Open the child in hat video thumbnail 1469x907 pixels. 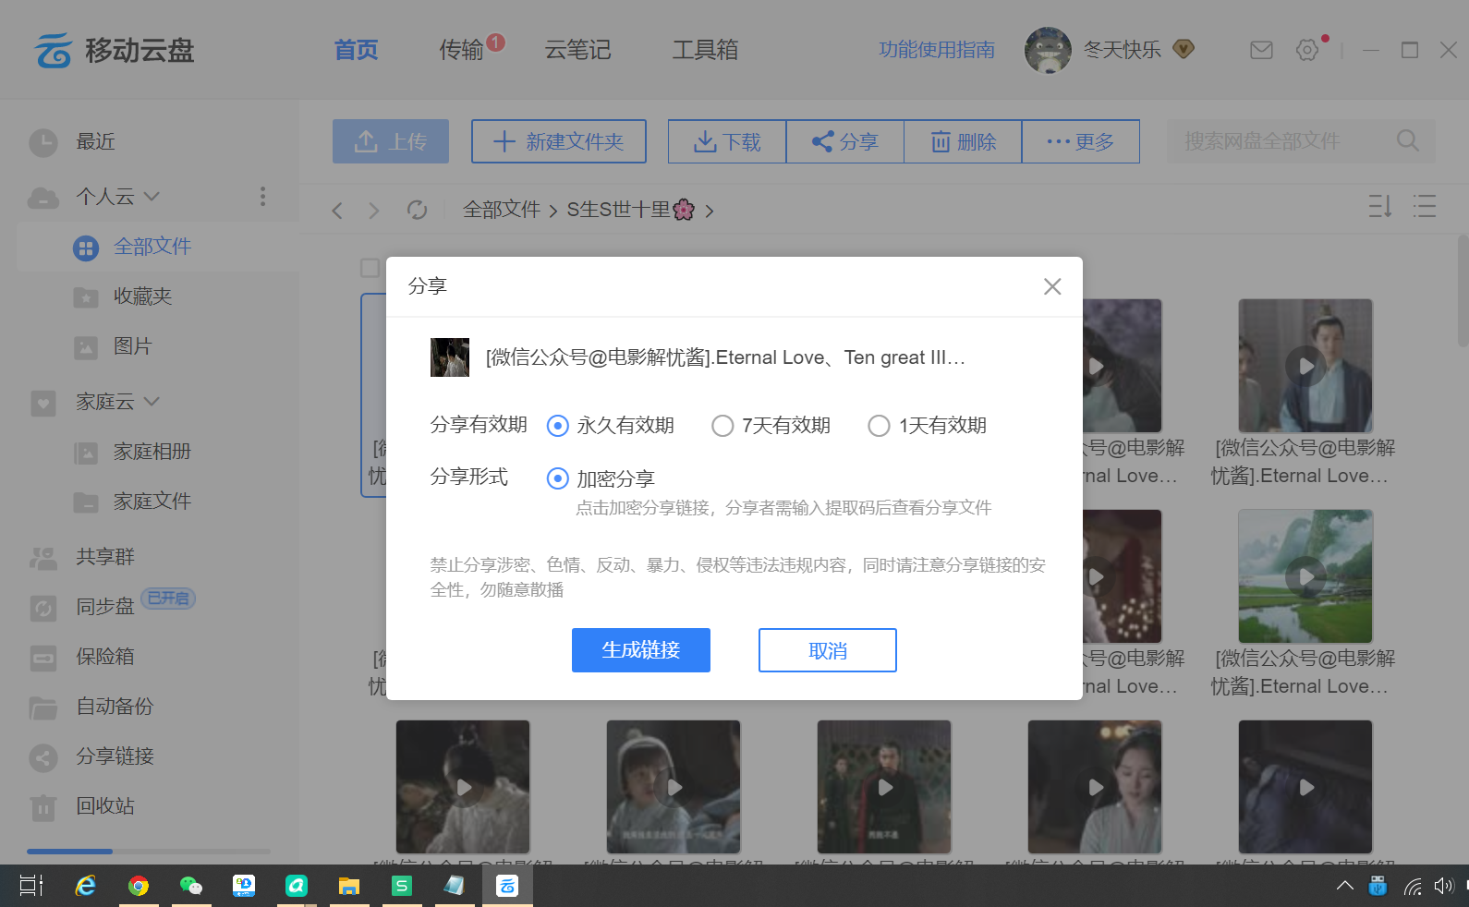coord(674,787)
